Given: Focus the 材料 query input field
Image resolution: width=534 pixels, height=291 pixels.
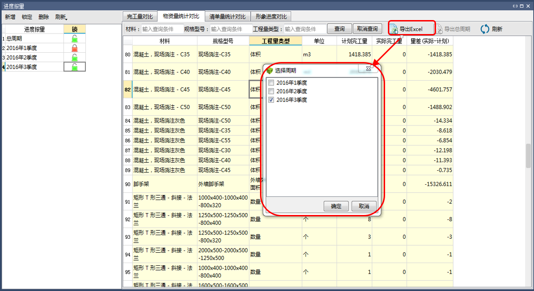Looking at the screenshot, I should click(162, 29).
